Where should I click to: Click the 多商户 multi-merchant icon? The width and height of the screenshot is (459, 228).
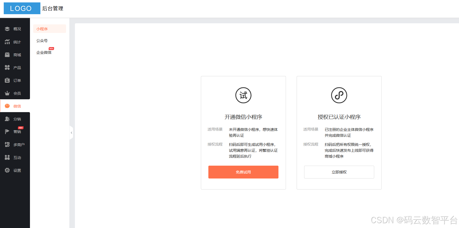7,145
